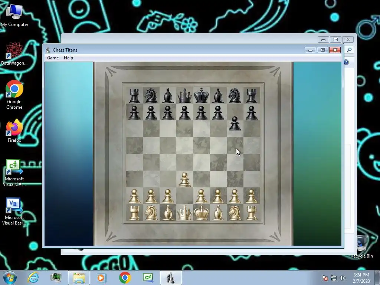The image size is (380, 285).
Task: Select Microsoft Visual C# desktop shortcut
Action: tap(14, 173)
